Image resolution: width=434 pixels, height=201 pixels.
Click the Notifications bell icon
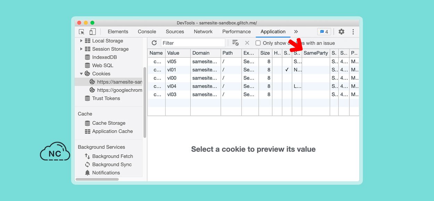coord(87,173)
